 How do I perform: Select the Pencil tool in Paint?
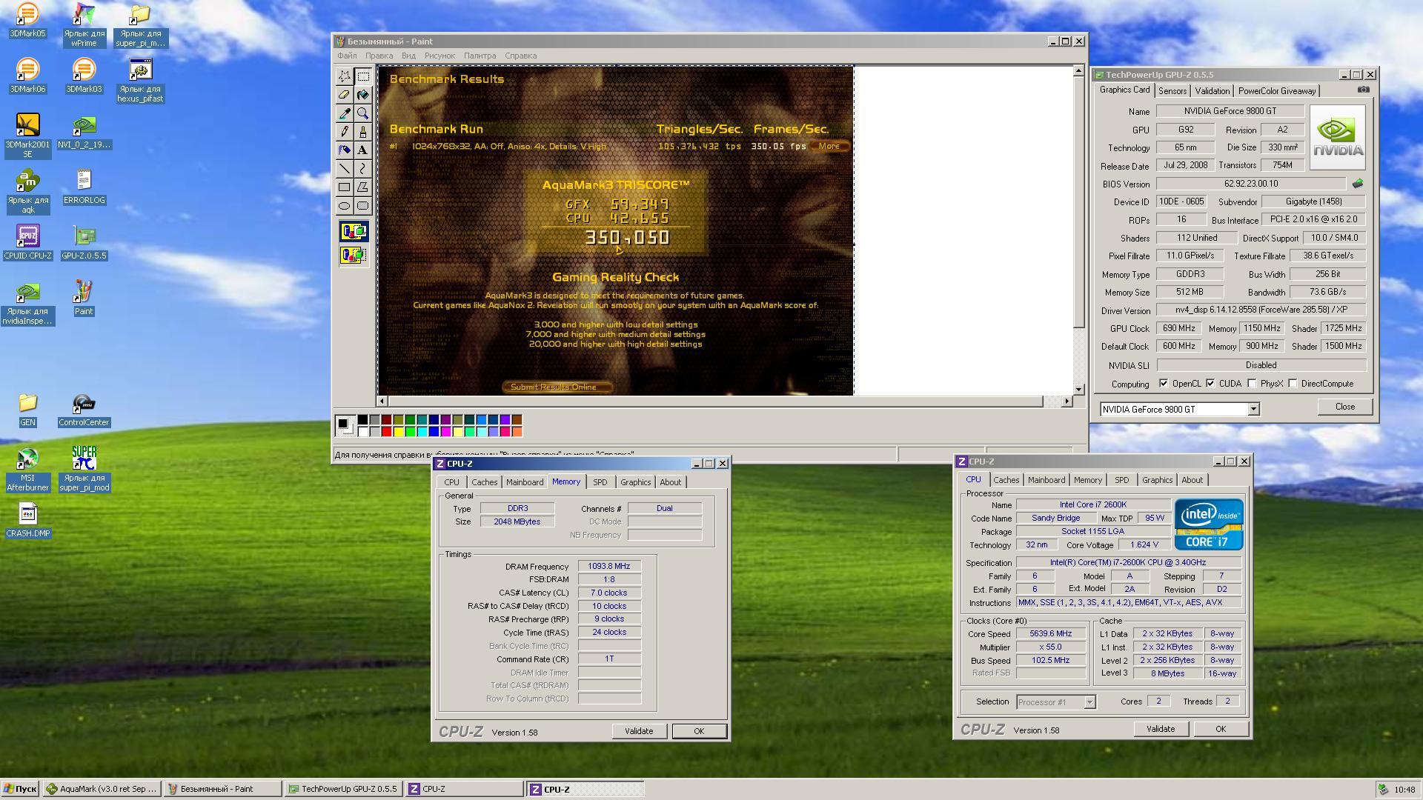345,131
